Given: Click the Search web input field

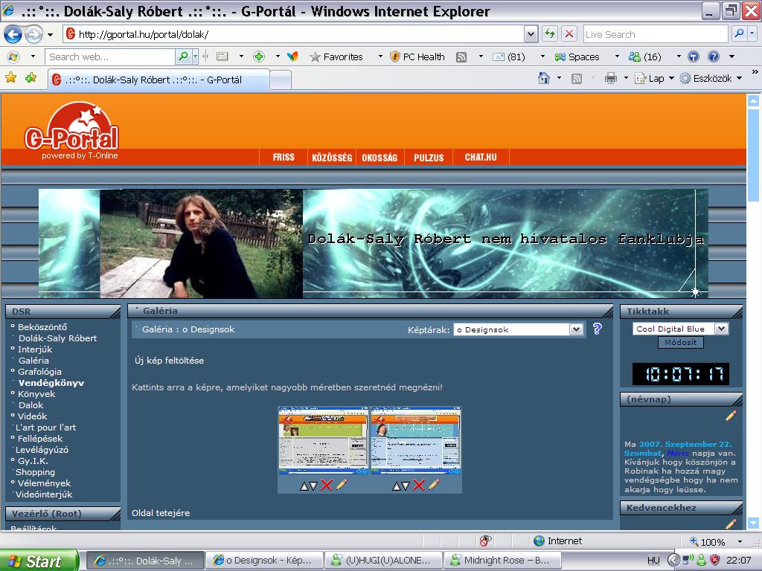Looking at the screenshot, I should 110,57.
